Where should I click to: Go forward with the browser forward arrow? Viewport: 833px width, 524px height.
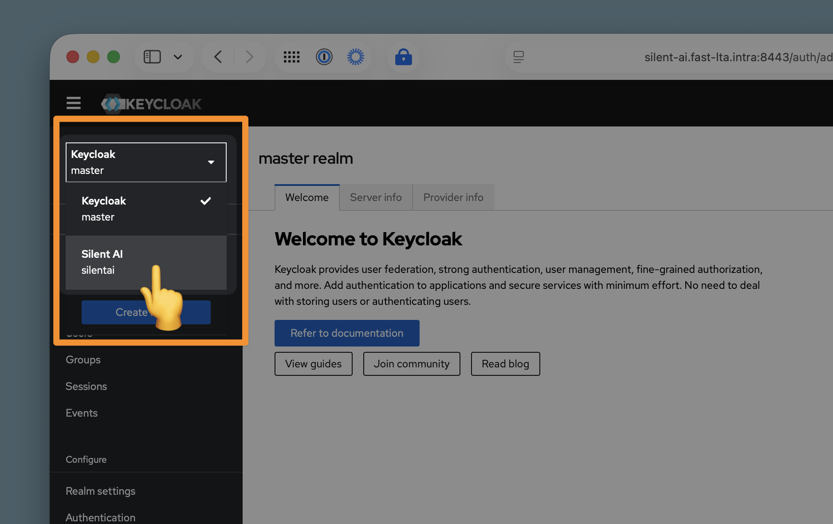250,57
